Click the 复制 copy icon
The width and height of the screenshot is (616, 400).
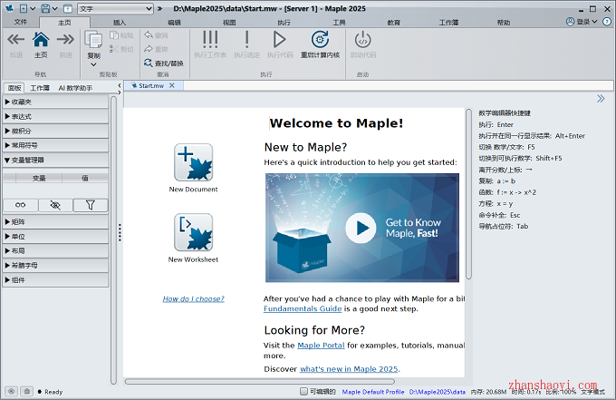[x=93, y=41]
